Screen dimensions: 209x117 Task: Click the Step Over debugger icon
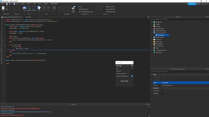click(64, 8)
